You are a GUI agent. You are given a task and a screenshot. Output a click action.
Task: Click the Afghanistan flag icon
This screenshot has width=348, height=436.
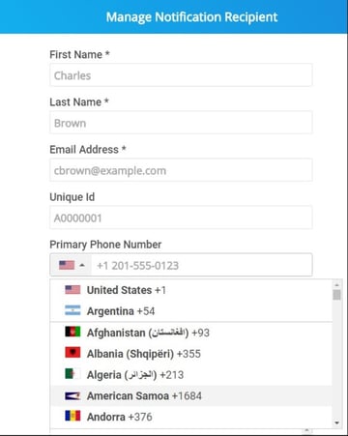click(72, 332)
